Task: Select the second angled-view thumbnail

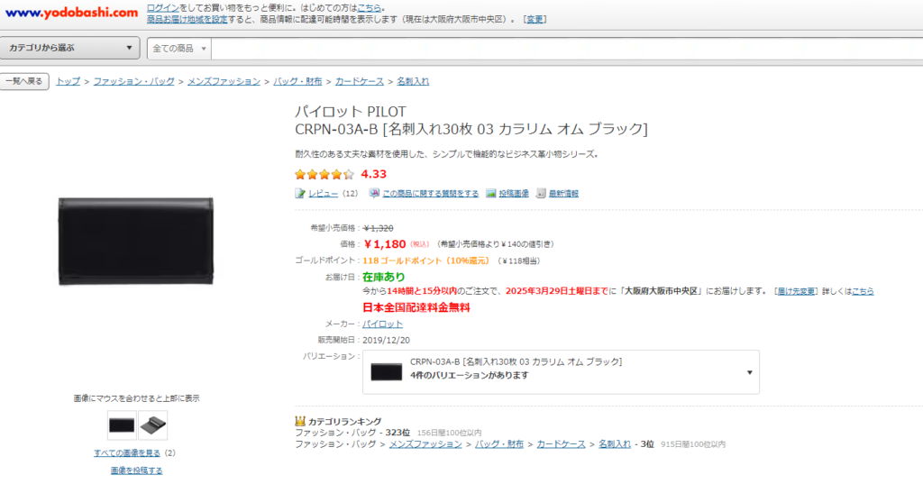Action: (x=153, y=425)
